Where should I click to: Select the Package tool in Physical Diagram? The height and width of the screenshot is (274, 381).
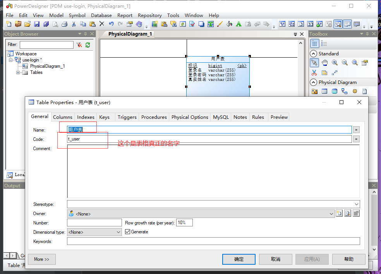(x=315, y=91)
